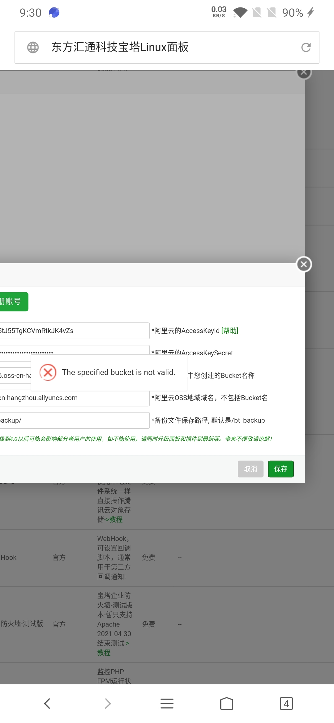Click the '监控PHP-FPM运行状' description text
This screenshot has height=723, width=334.
pos(114,676)
